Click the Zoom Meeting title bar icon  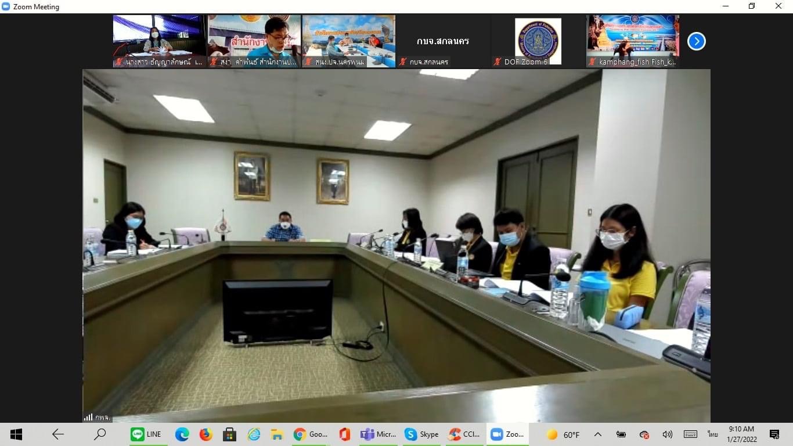point(6,6)
